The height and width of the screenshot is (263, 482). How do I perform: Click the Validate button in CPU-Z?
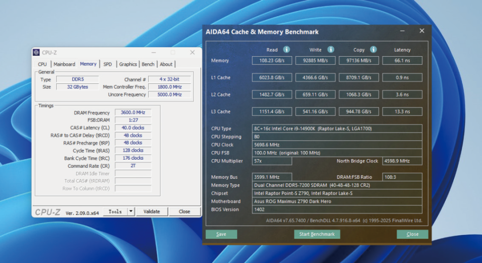(x=152, y=211)
